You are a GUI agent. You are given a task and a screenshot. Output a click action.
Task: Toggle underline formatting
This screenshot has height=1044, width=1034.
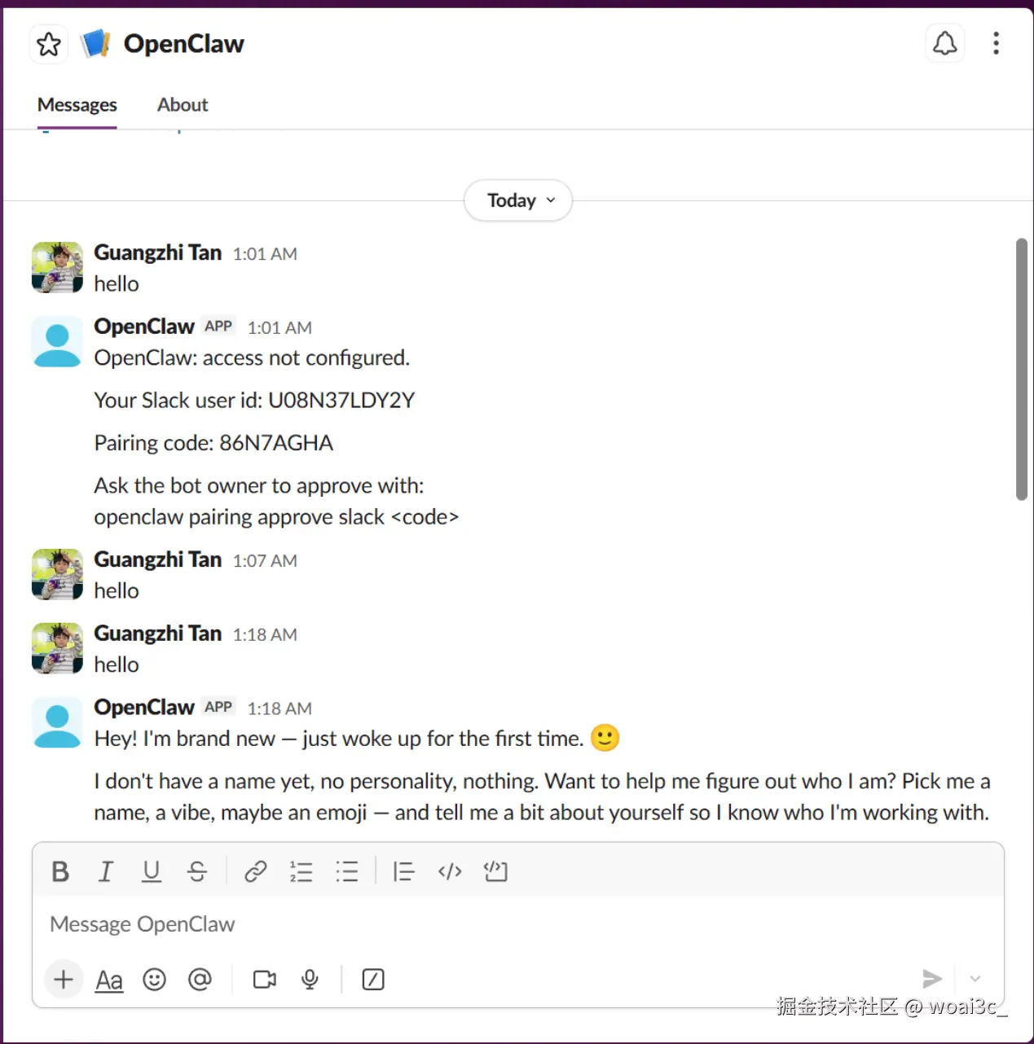(152, 871)
